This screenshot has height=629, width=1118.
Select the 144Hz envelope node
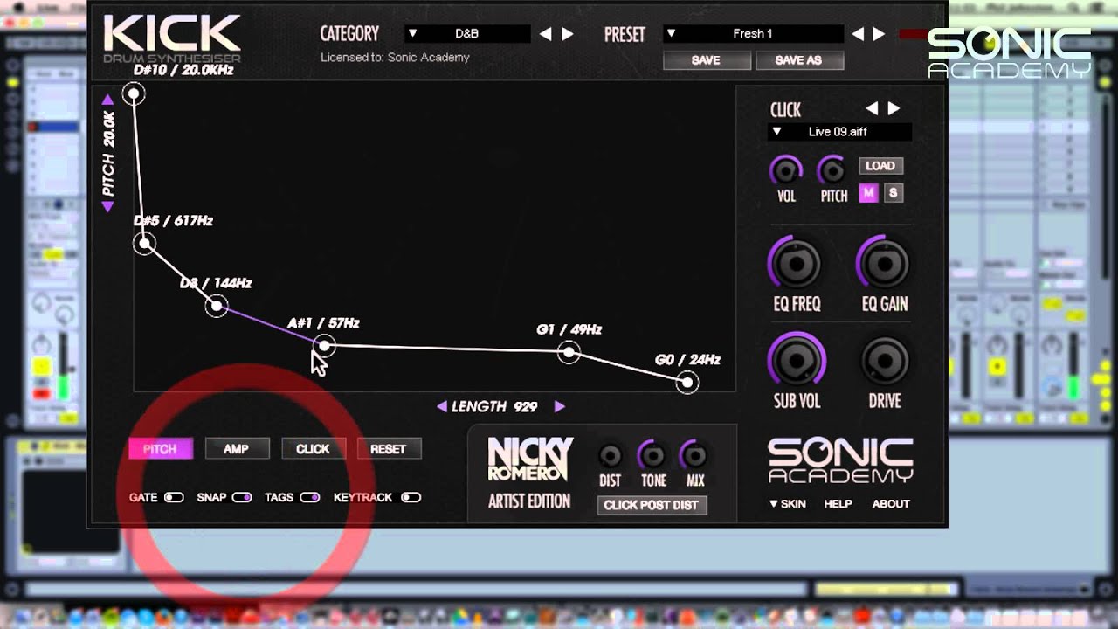pyautogui.click(x=217, y=306)
